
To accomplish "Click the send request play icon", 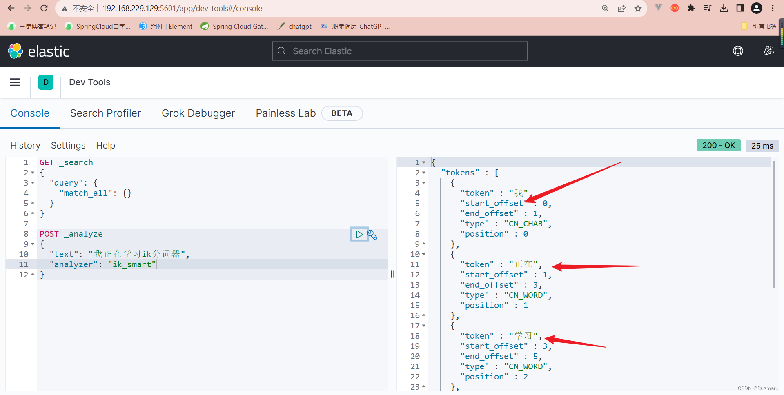I will [x=359, y=234].
